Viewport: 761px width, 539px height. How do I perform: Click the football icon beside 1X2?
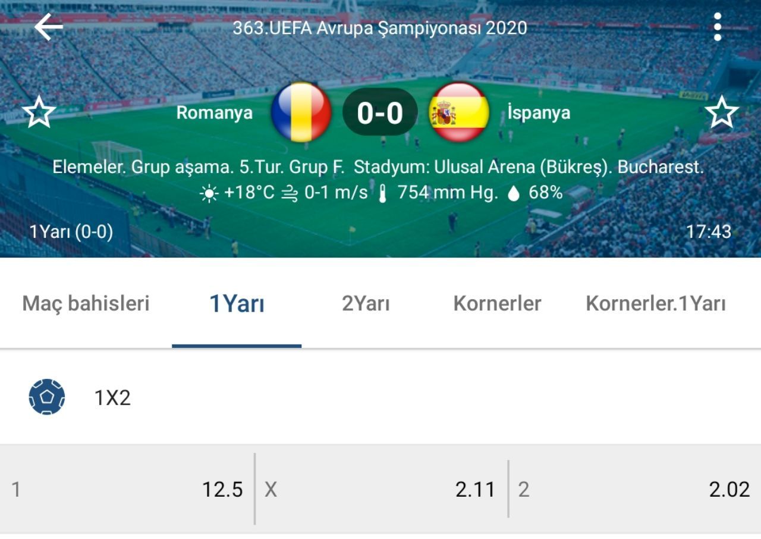47,397
